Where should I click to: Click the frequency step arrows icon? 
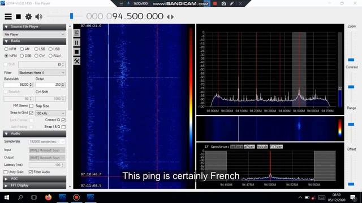point(170,16)
